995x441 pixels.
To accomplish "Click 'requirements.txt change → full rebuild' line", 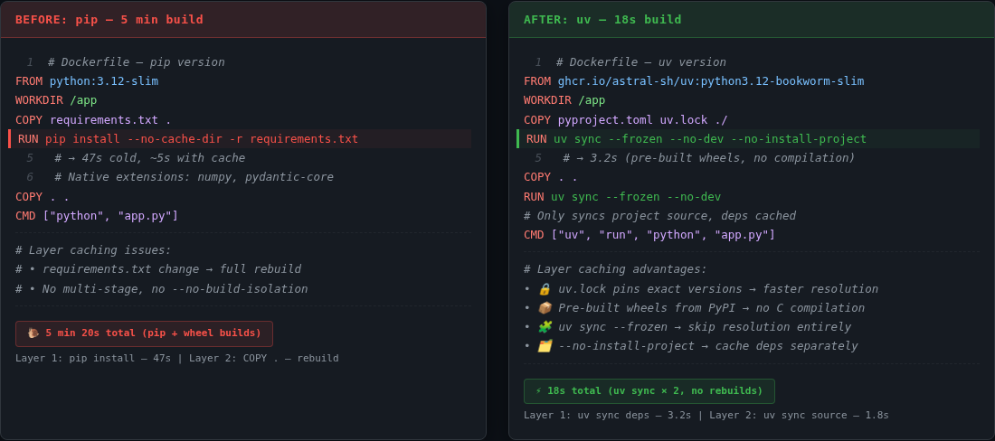I will [x=158, y=269].
